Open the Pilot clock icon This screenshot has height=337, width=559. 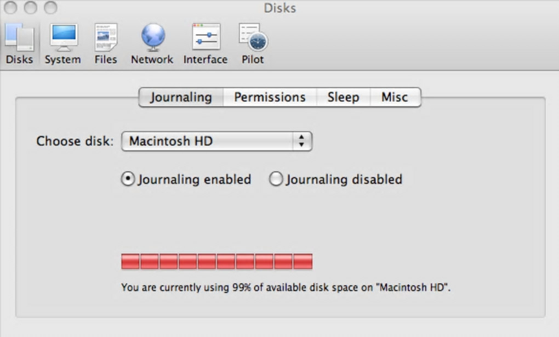253,38
